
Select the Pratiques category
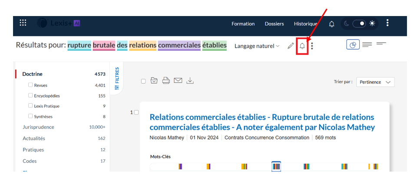33,150
